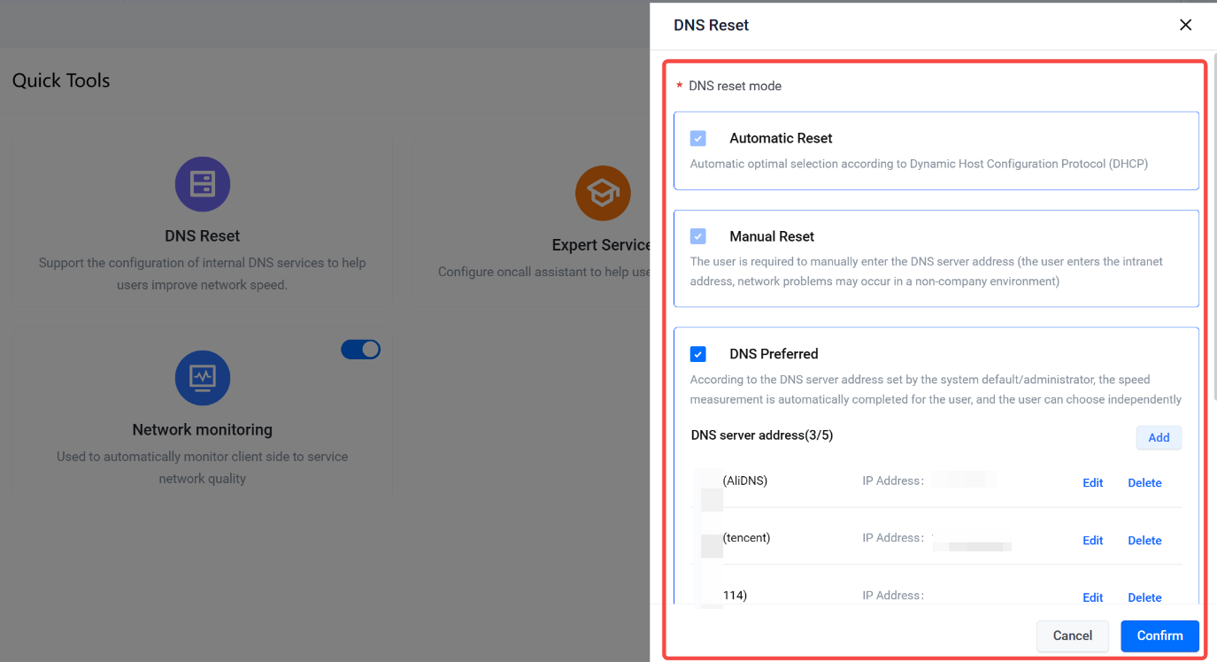Select the Expert Service card title
This screenshot has height=662, width=1217.
pyautogui.click(x=601, y=245)
